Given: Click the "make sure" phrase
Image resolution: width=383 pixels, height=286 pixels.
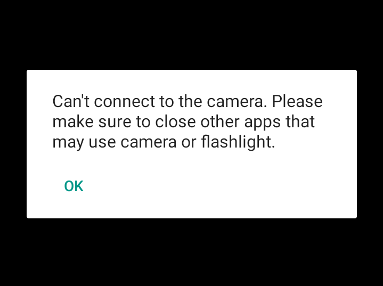Looking at the screenshot, I should click(92, 121).
